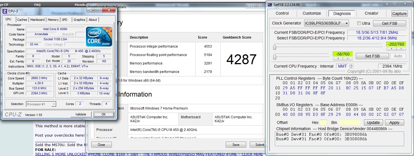Image resolution: width=414 pixels, height=156 pixels.
Task: Decrease the -202/760 value with left arrow
Action: click(x=391, y=49)
